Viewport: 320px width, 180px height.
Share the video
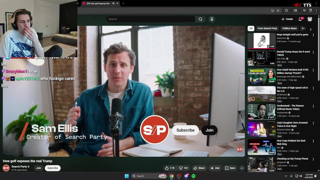199,168
